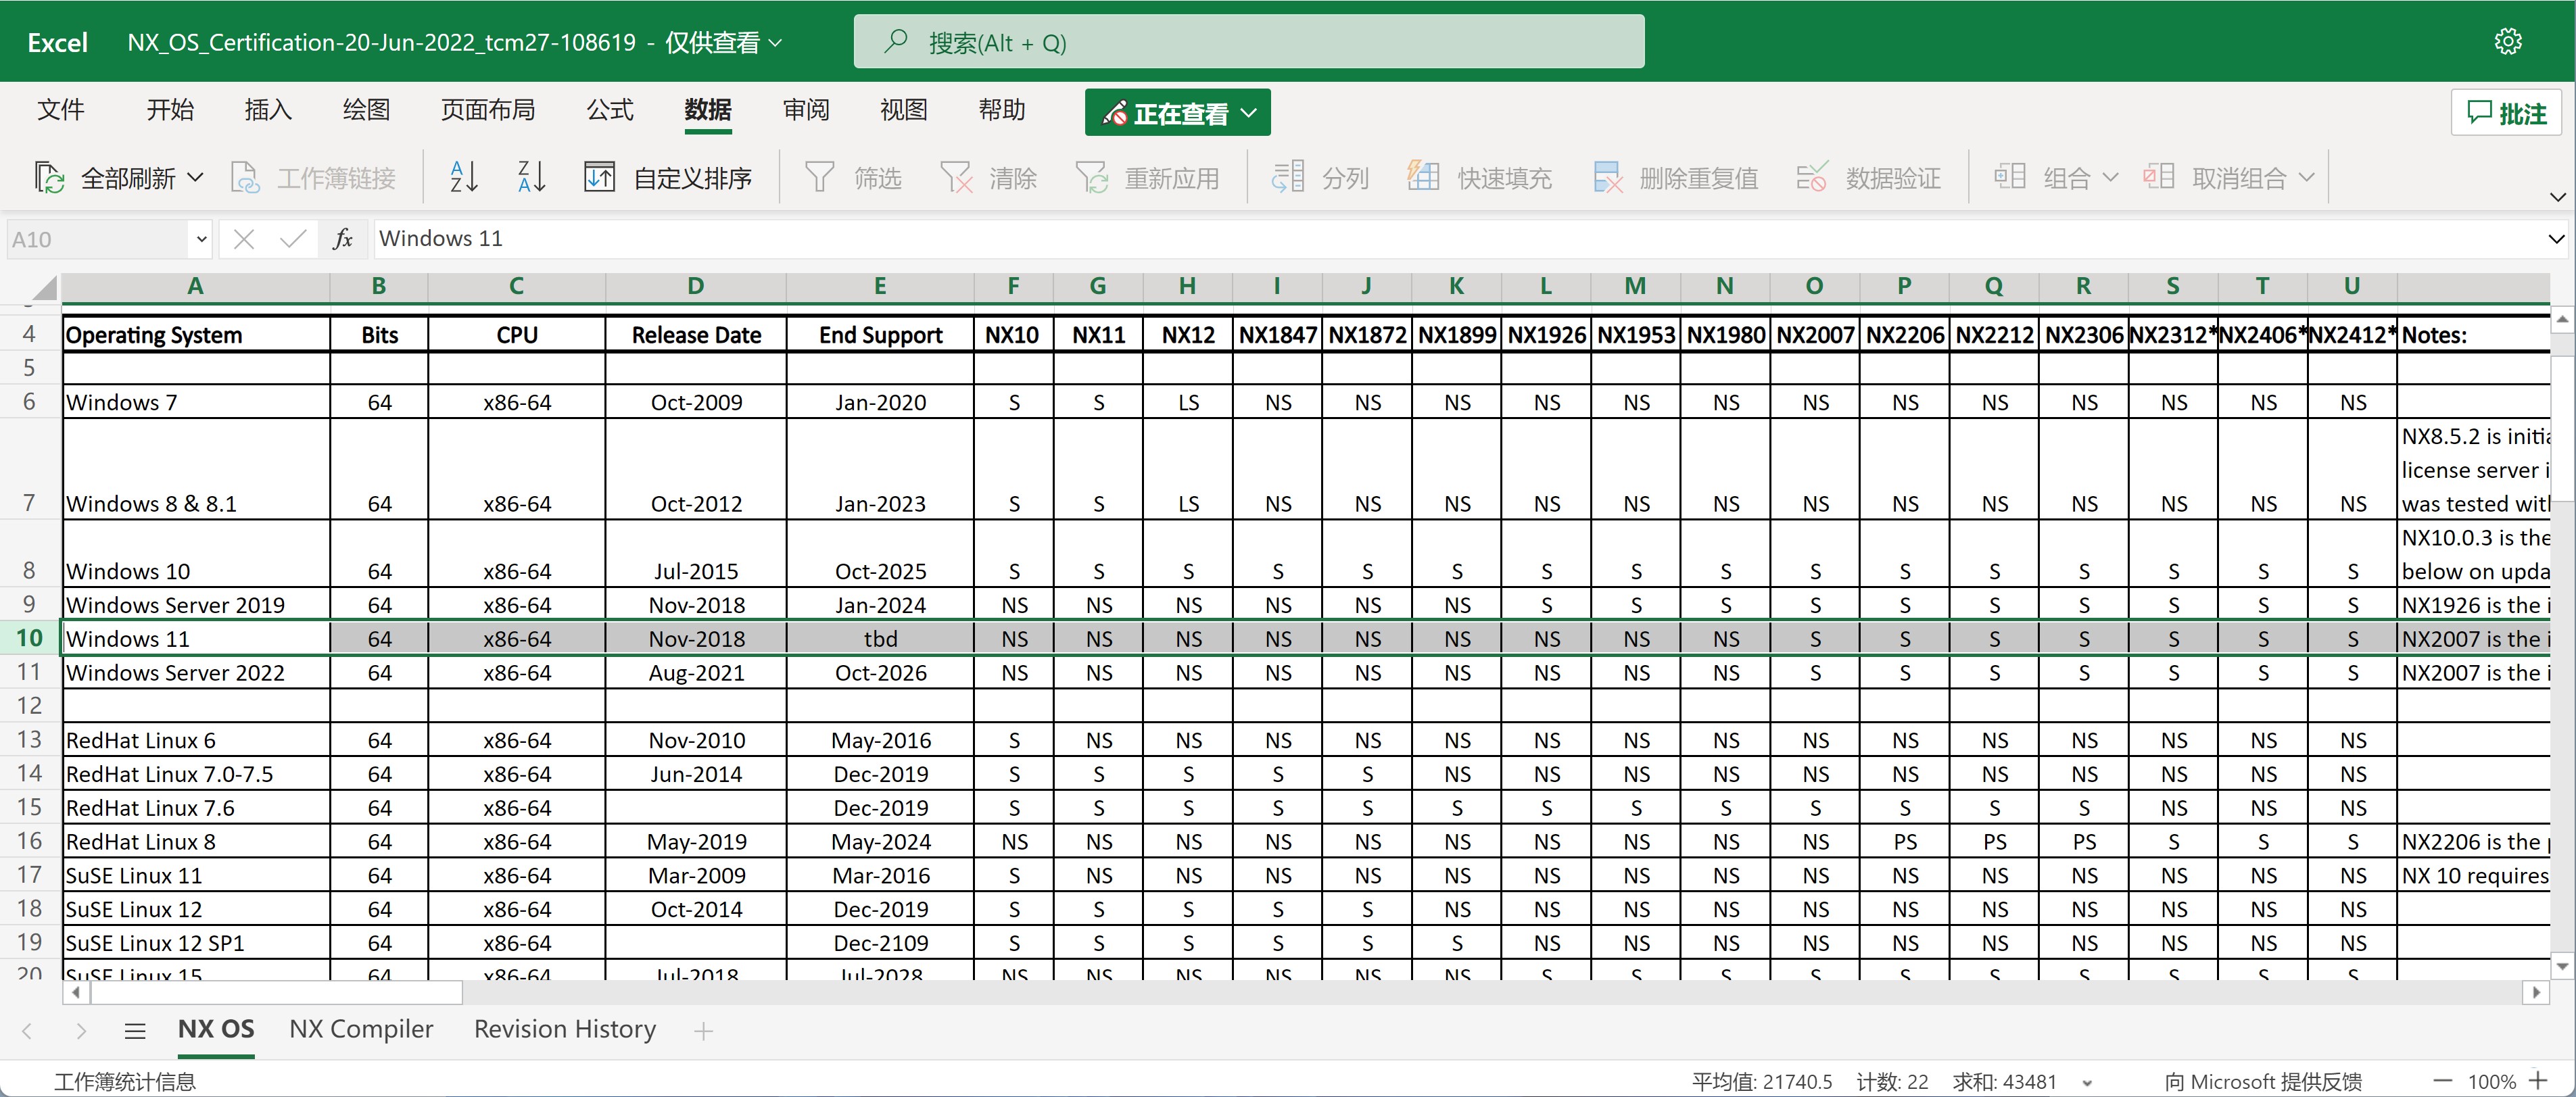Viewport: 2576px width, 1097px height.
Task: Open the Revision History sheet
Action: 565,1029
